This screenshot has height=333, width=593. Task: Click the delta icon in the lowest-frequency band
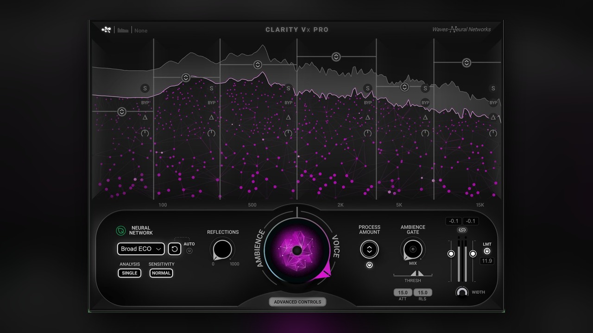(145, 117)
